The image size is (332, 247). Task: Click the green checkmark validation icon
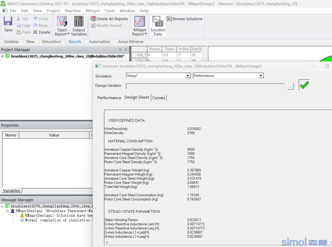pyautogui.click(x=304, y=85)
